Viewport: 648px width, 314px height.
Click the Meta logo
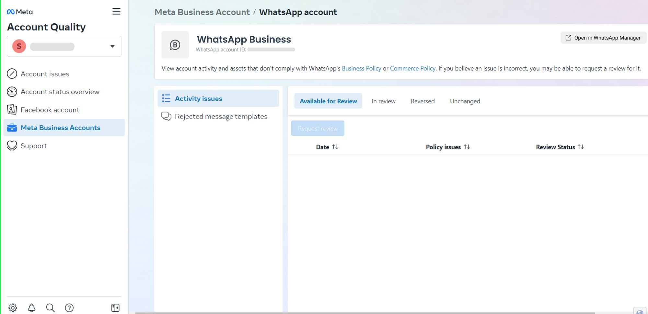pos(20,12)
